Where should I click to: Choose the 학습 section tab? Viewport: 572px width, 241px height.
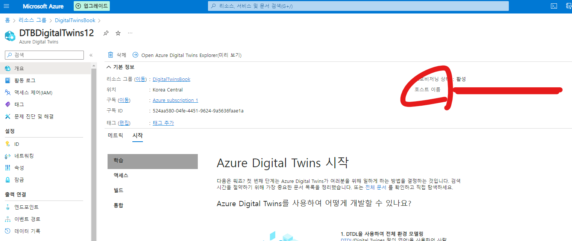(x=153, y=162)
